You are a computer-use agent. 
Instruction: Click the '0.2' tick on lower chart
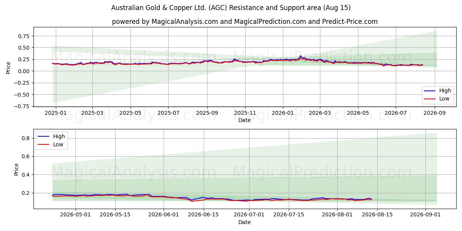pos(26,193)
